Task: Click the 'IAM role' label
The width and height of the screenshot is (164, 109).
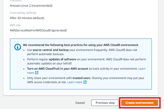Action: click(15, 25)
